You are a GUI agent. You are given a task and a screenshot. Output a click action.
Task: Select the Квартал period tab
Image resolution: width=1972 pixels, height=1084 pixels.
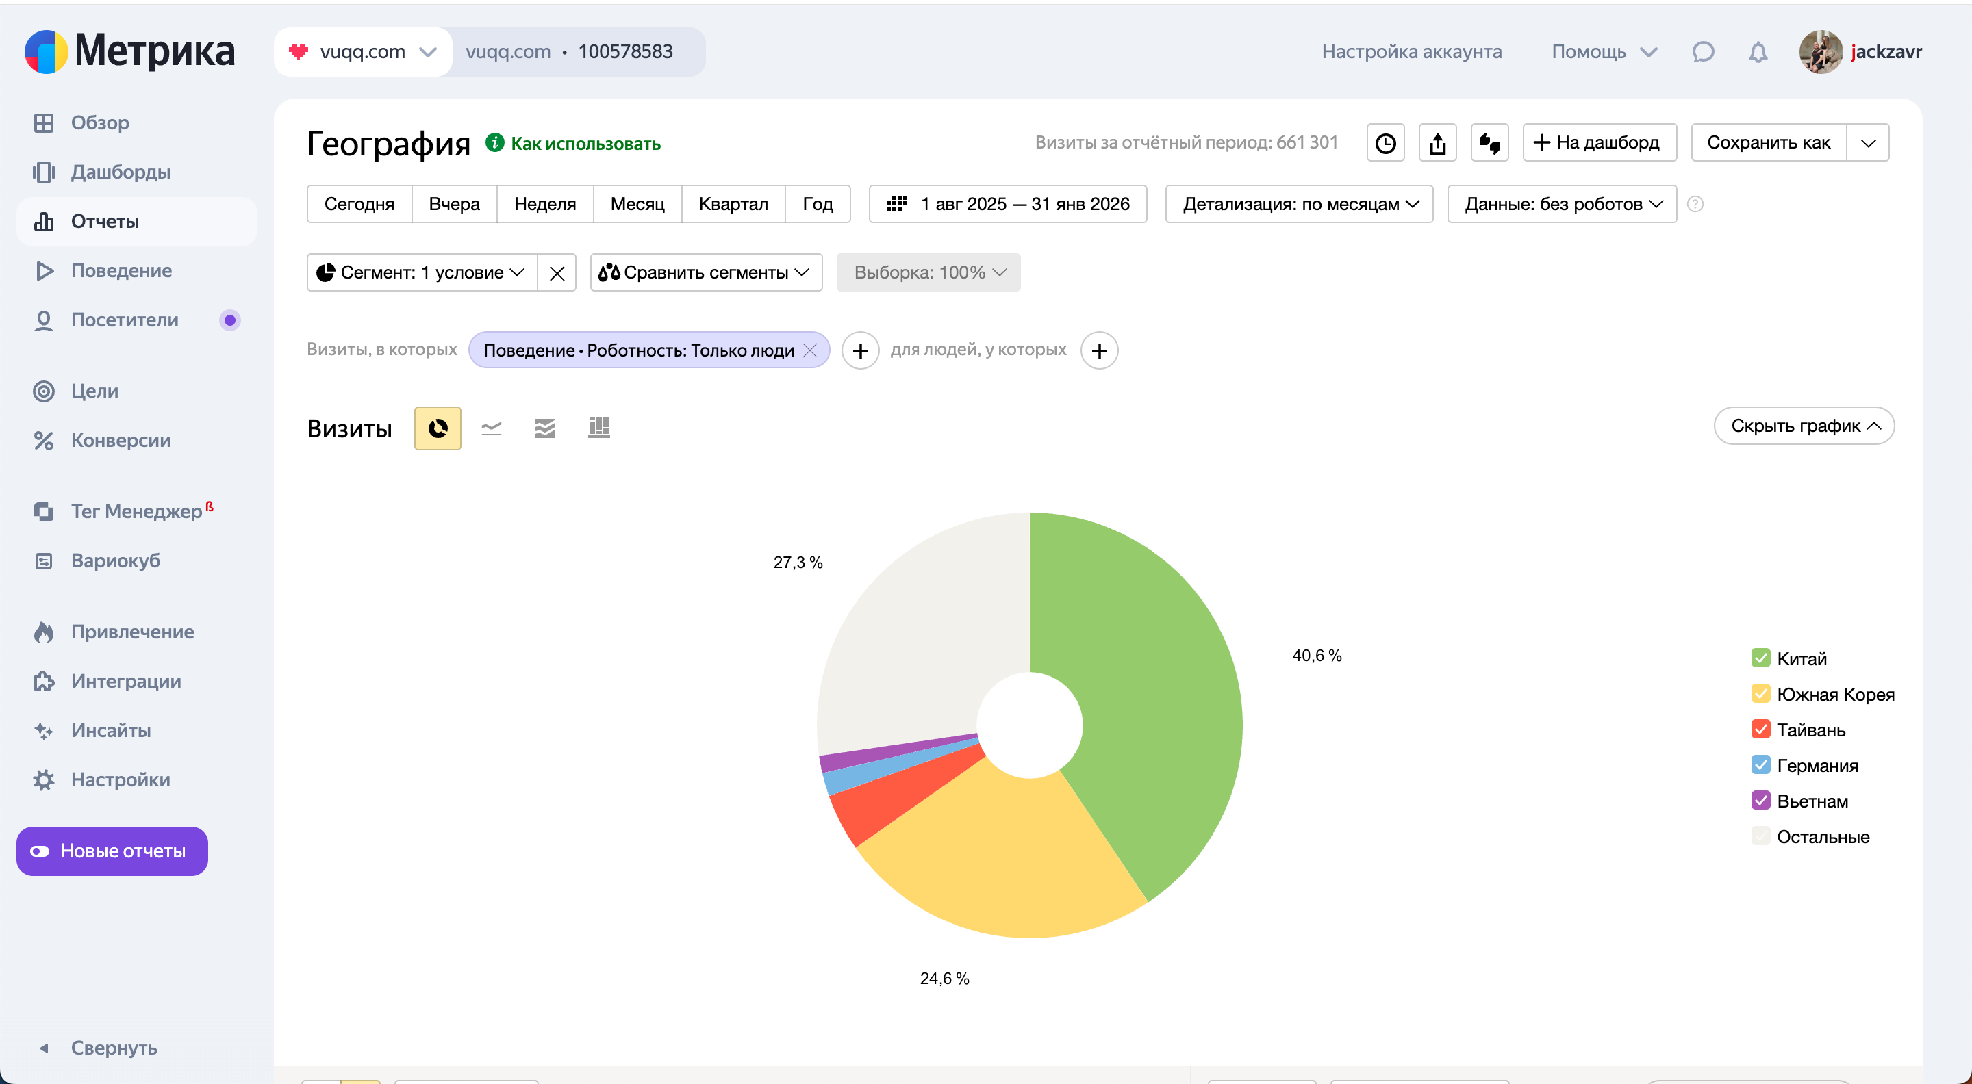point(733,204)
